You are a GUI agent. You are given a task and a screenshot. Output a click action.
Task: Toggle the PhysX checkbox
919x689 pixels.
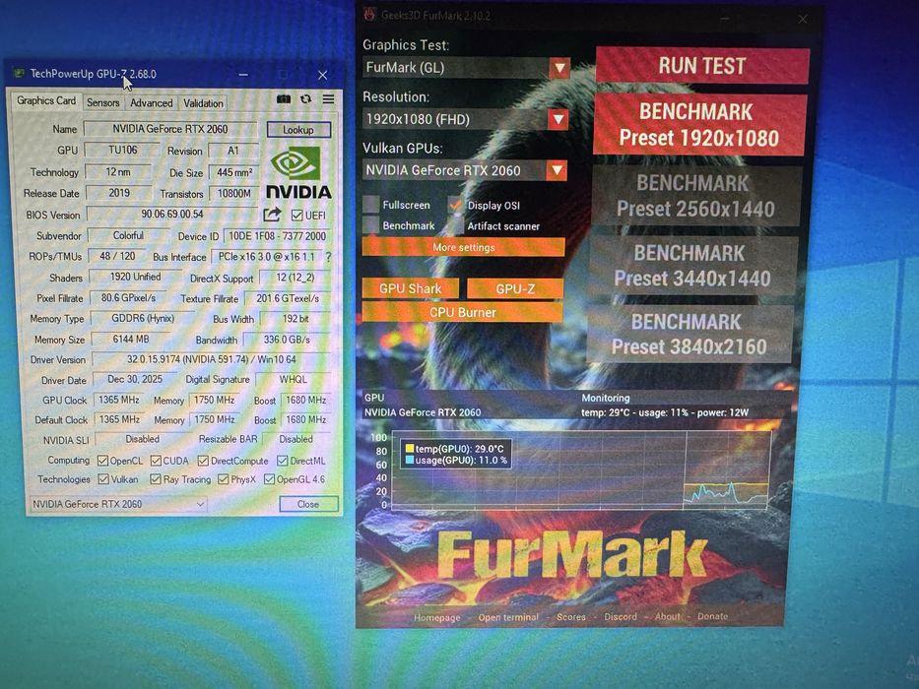(223, 479)
